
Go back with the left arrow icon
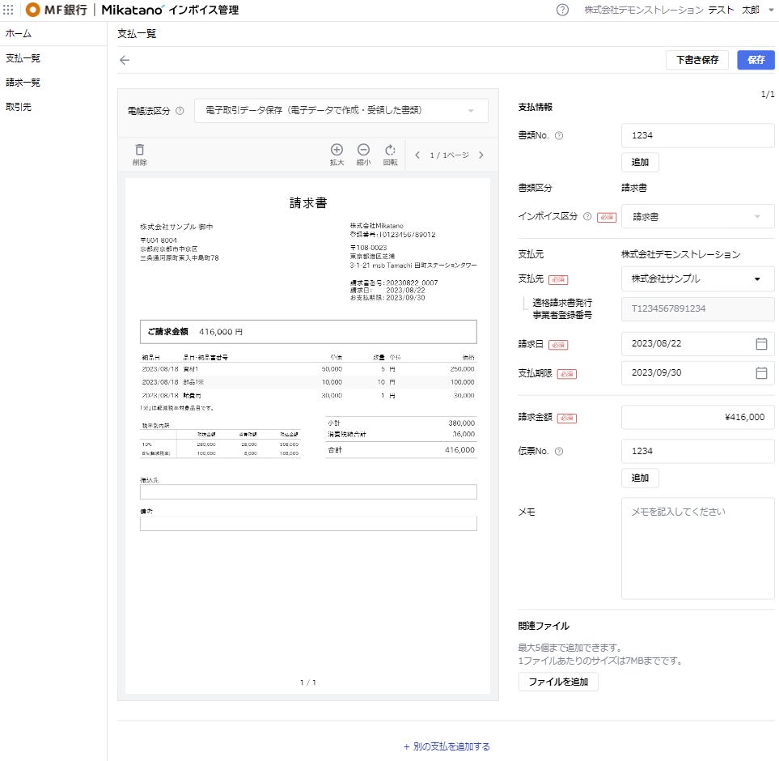125,60
